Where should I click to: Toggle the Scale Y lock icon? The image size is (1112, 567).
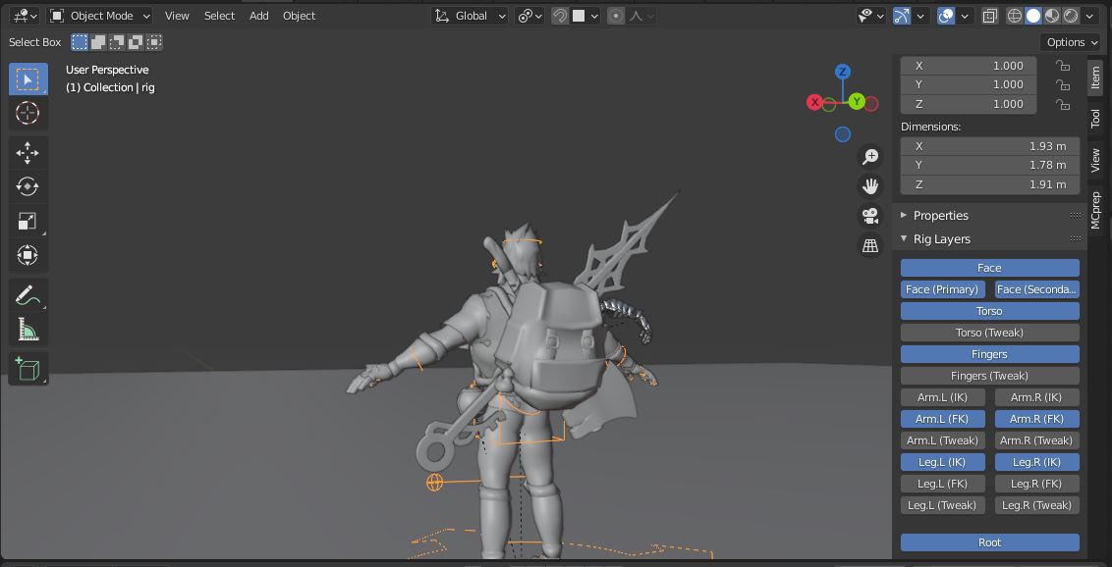point(1062,85)
